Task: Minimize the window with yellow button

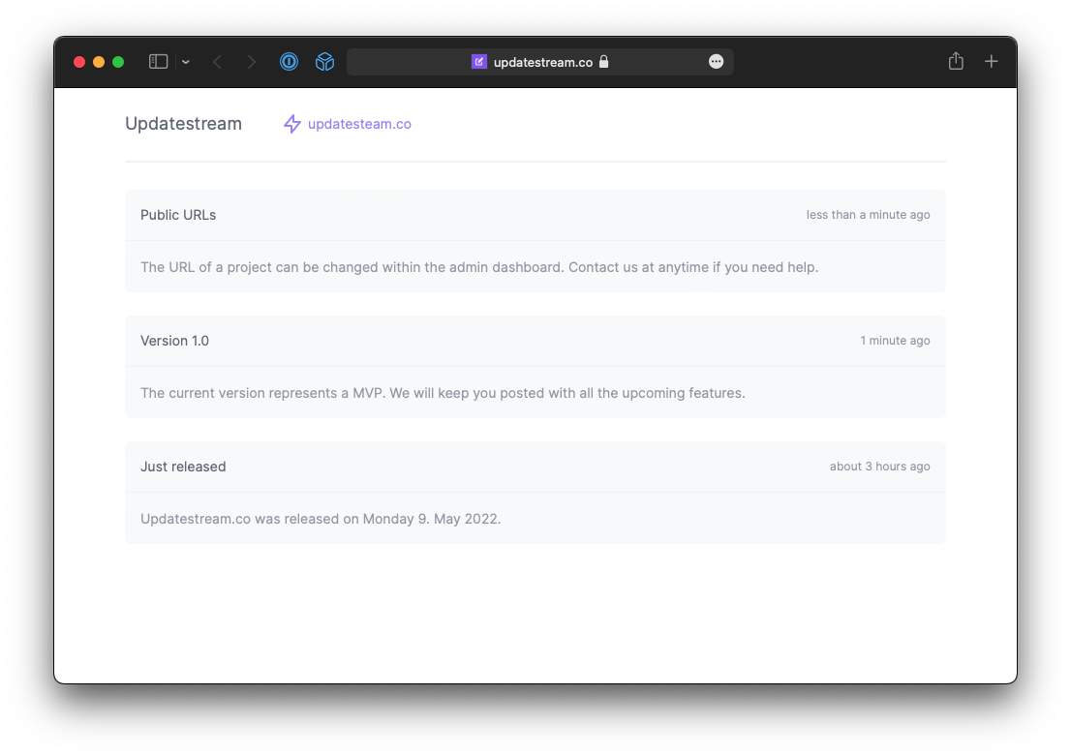Action: [x=99, y=62]
